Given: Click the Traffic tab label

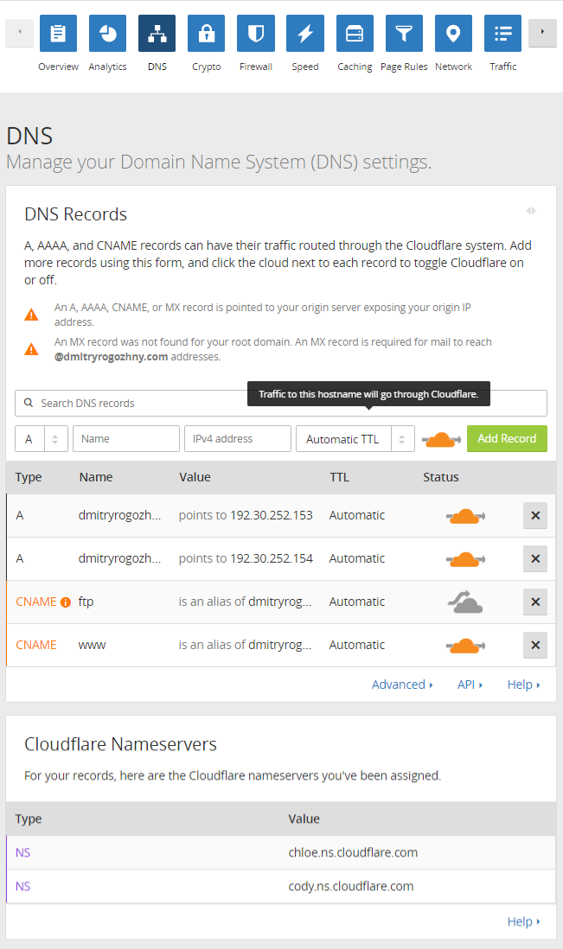Looking at the screenshot, I should pos(503,67).
